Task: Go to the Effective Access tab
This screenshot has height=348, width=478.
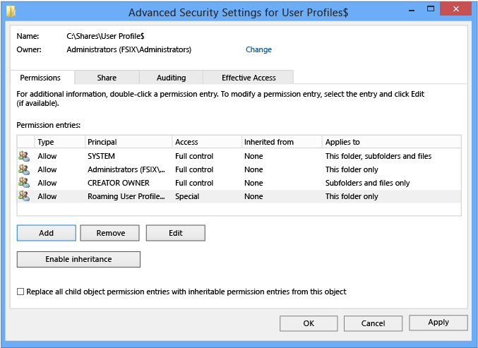Action: [x=249, y=78]
